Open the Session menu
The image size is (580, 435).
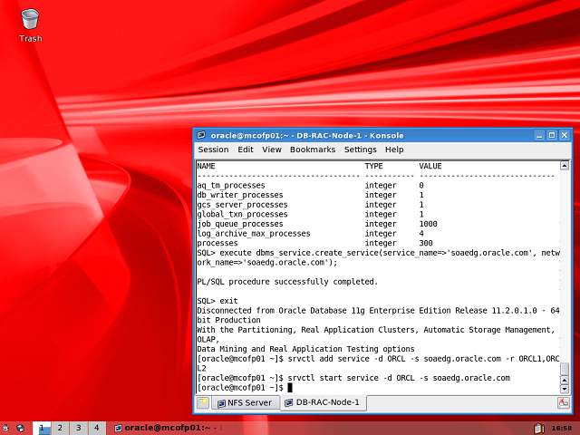point(214,150)
